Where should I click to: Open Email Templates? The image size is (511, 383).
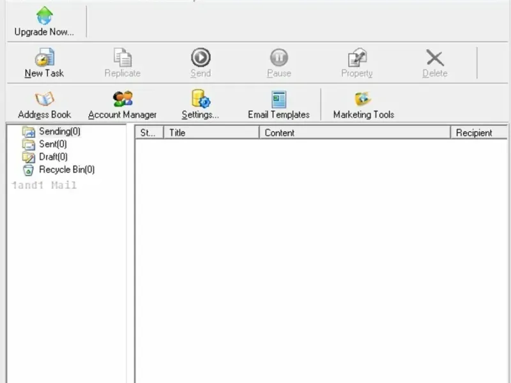[x=279, y=105]
